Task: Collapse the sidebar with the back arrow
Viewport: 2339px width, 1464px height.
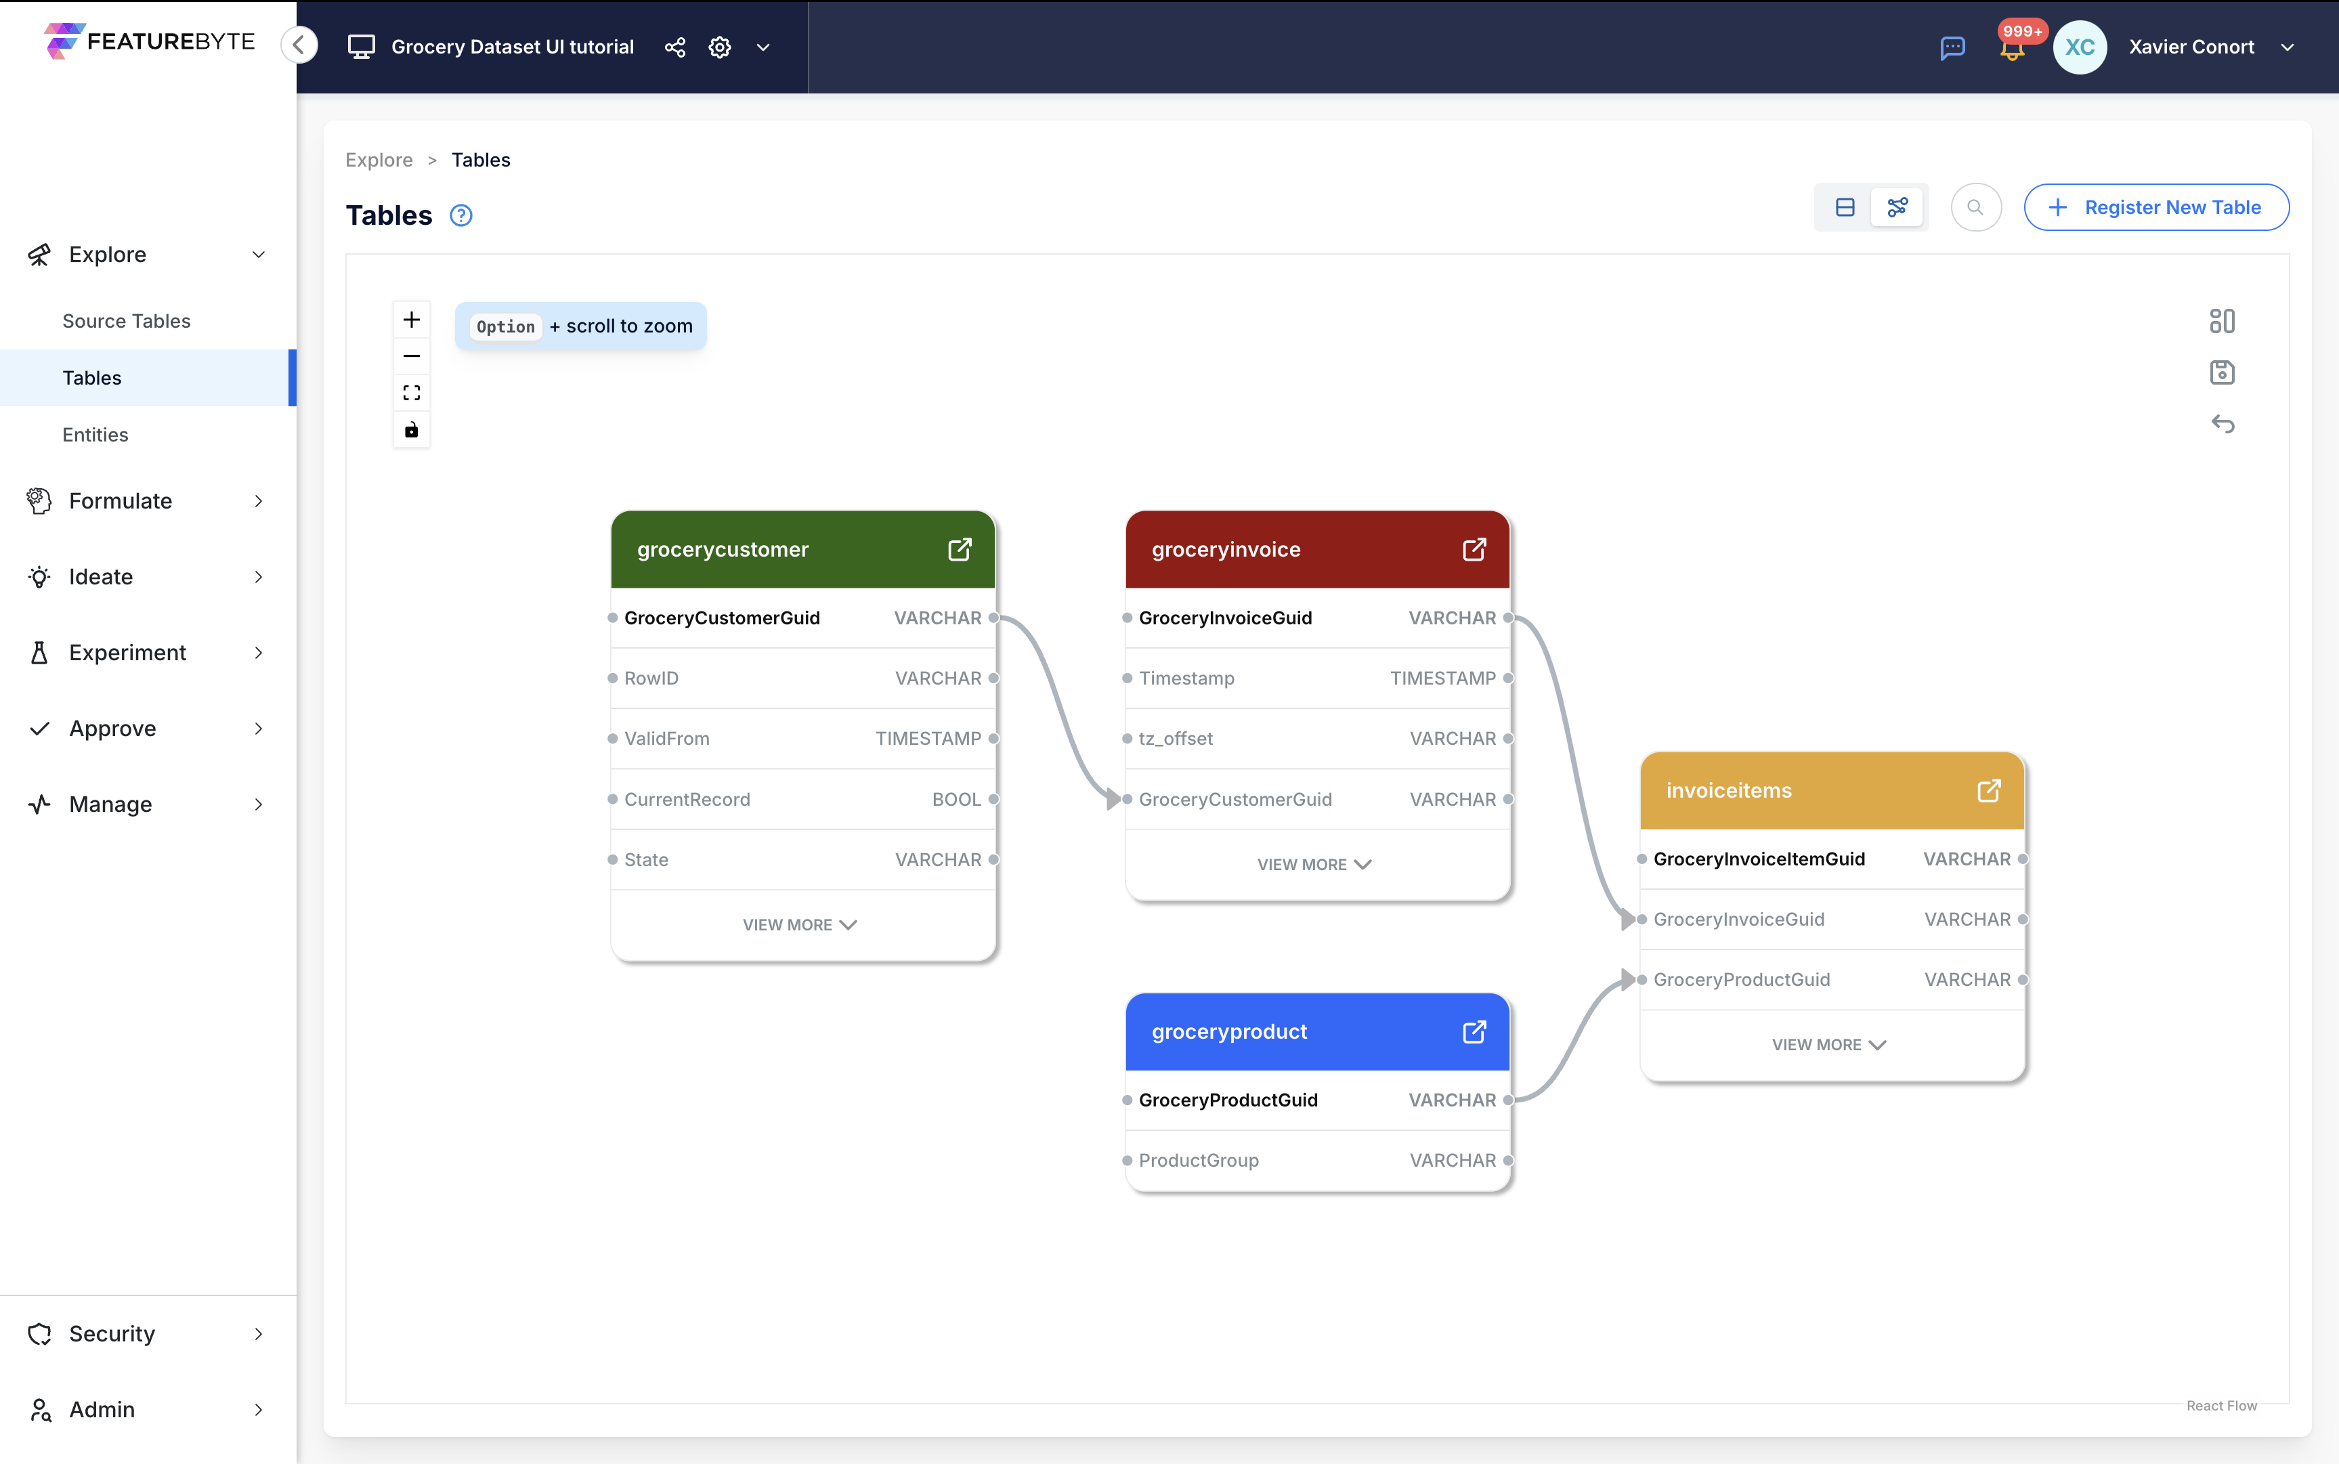Action: [x=299, y=45]
